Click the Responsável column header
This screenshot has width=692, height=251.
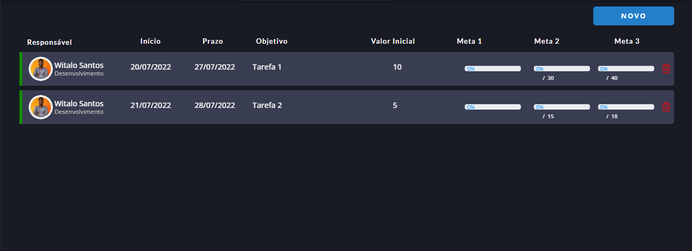click(x=50, y=42)
